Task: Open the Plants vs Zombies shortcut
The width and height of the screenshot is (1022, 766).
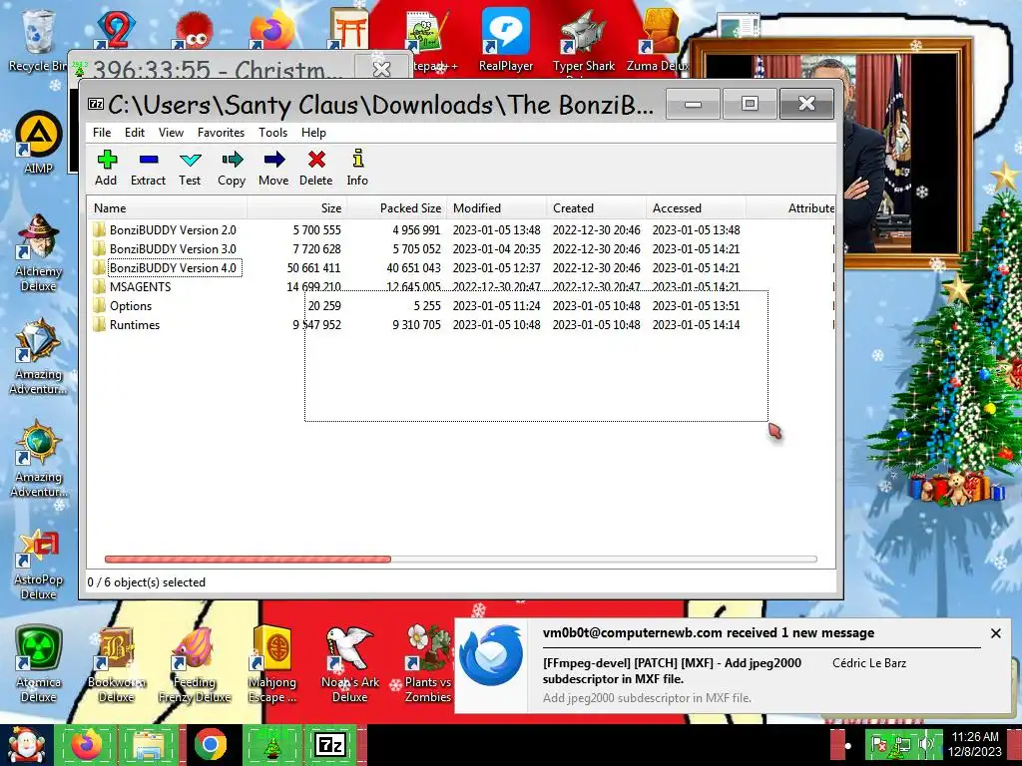Action: pyautogui.click(x=427, y=664)
